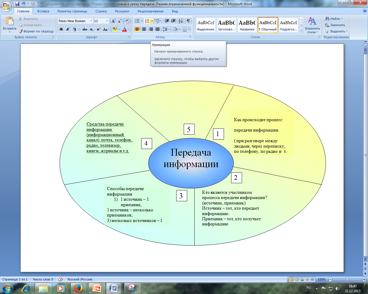Click the Sort A-Z icon

tap(181, 21)
